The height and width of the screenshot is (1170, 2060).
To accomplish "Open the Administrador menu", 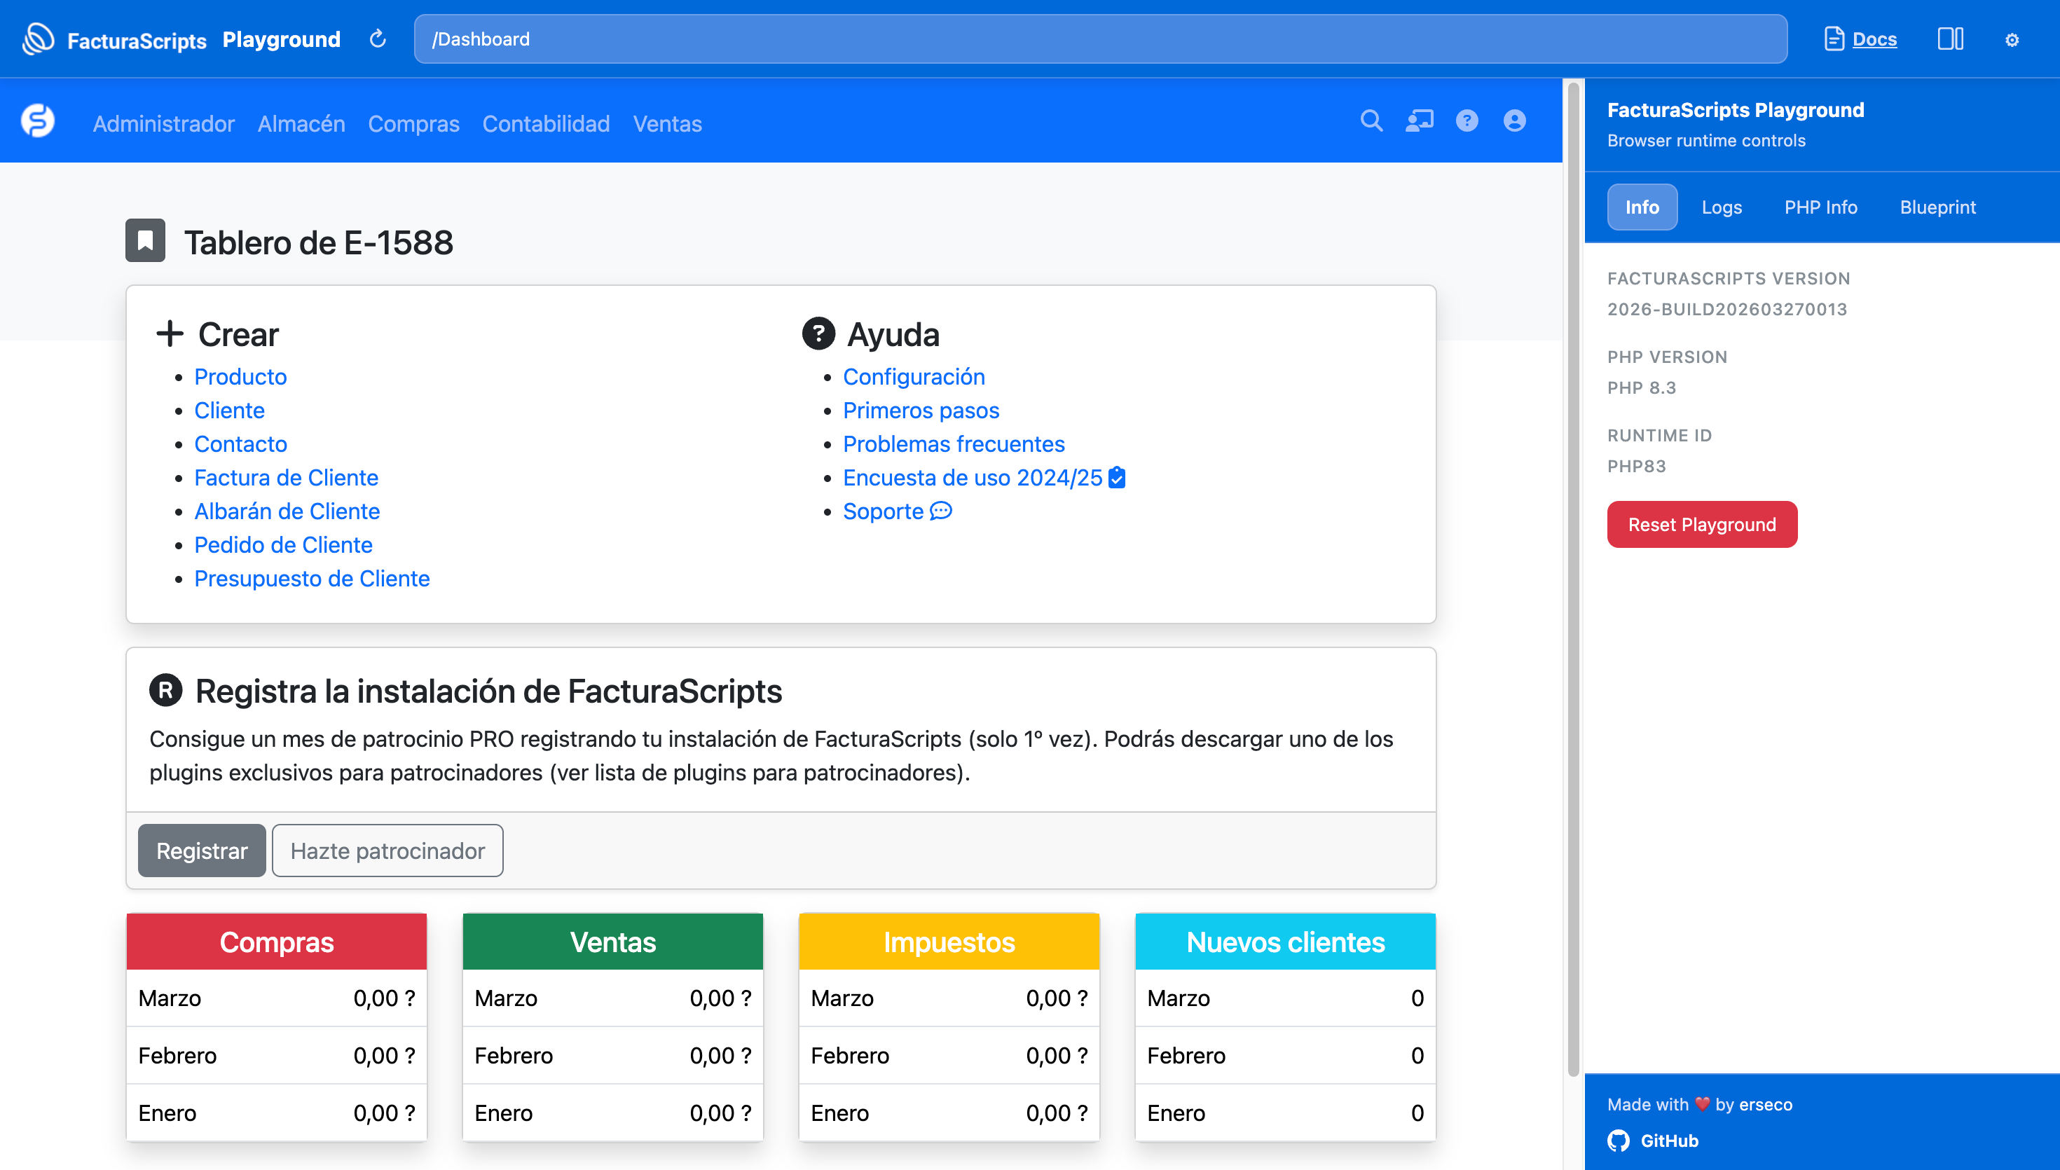I will click(163, 124).
